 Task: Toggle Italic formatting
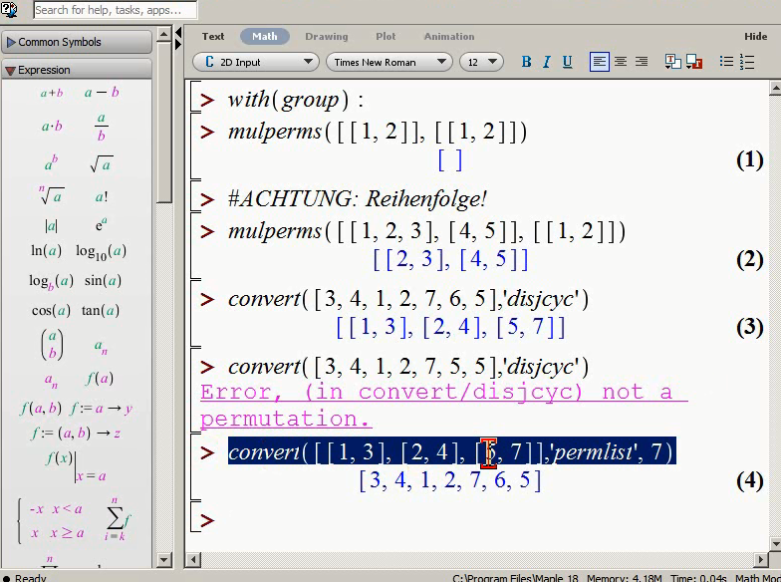[x=546, y=62]
